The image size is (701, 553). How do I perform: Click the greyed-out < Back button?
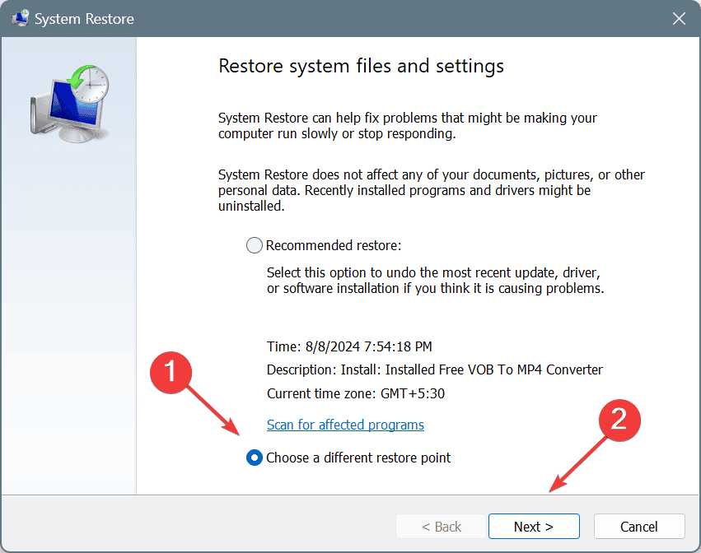point(442,527)
